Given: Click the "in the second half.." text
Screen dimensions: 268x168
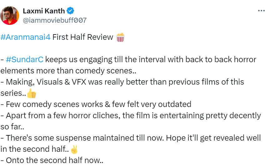Looking at the screenshot, I should click(x=35, y=149).
